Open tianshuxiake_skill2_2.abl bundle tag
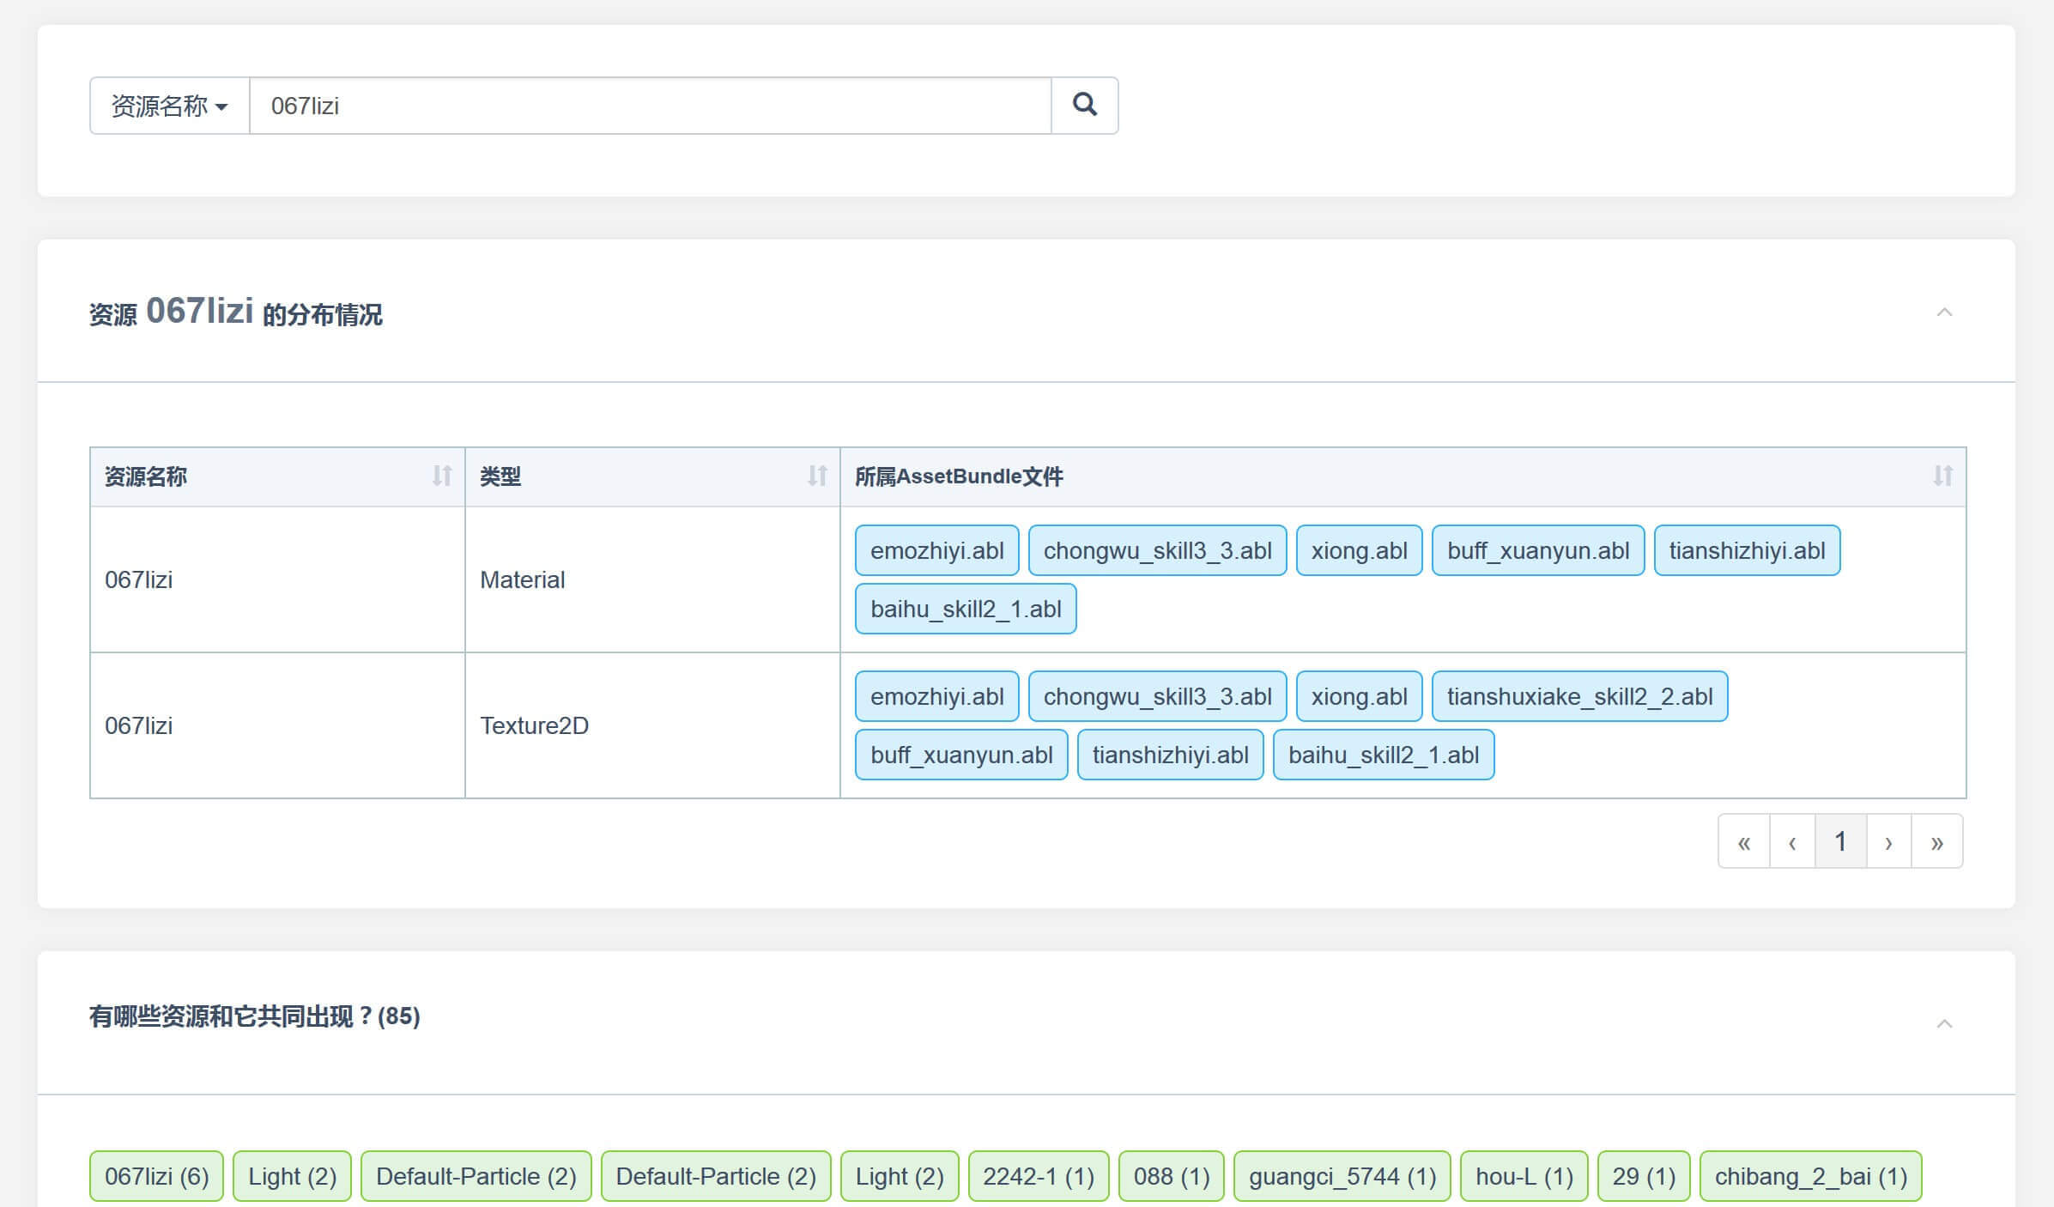2054x1207 pixels. [x=1579, y=696]
